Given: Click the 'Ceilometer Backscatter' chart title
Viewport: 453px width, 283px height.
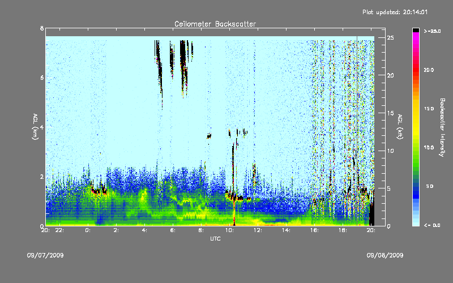Looking at the screenshot, I should [215, 24].
